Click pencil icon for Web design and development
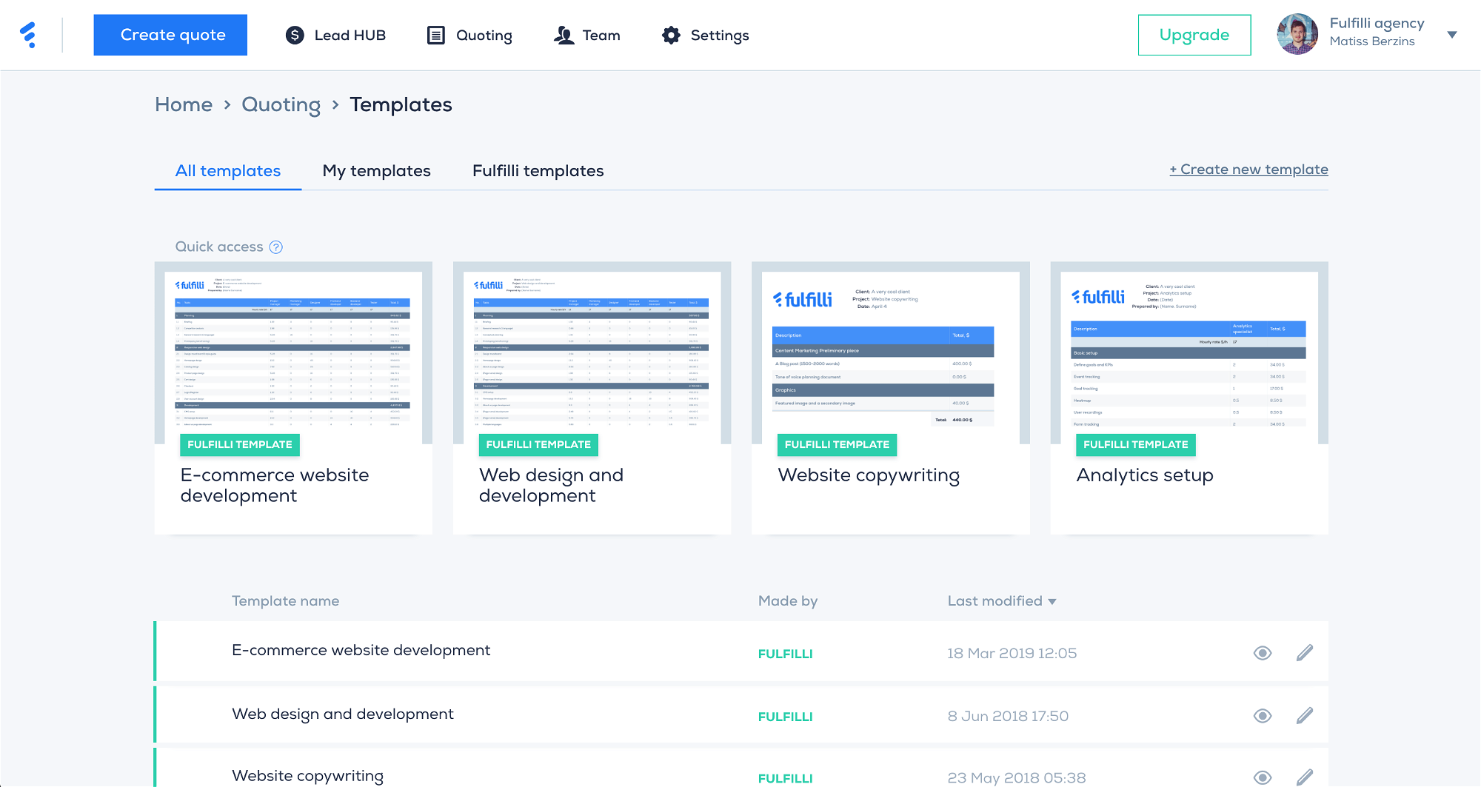 [x=1304, y=715]
